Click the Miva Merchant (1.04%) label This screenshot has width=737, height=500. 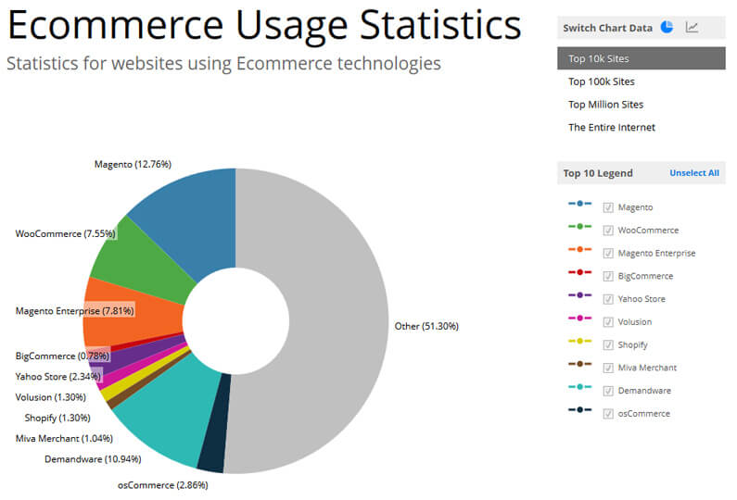(x=64, y=439)
